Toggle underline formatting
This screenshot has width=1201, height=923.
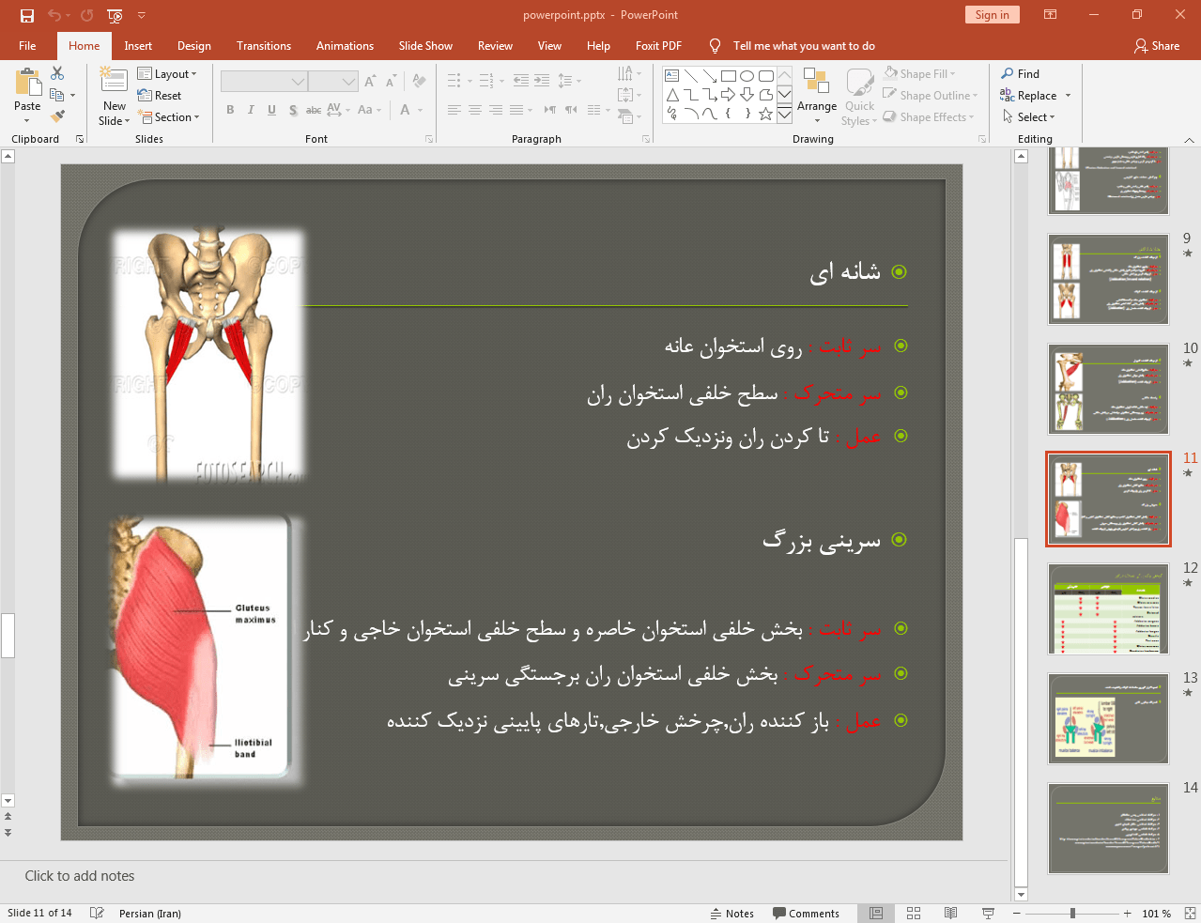tap(271, 110)
